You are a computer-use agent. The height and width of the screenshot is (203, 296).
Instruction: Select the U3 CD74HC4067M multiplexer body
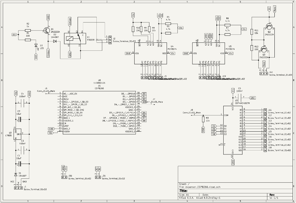click(233, 130)
